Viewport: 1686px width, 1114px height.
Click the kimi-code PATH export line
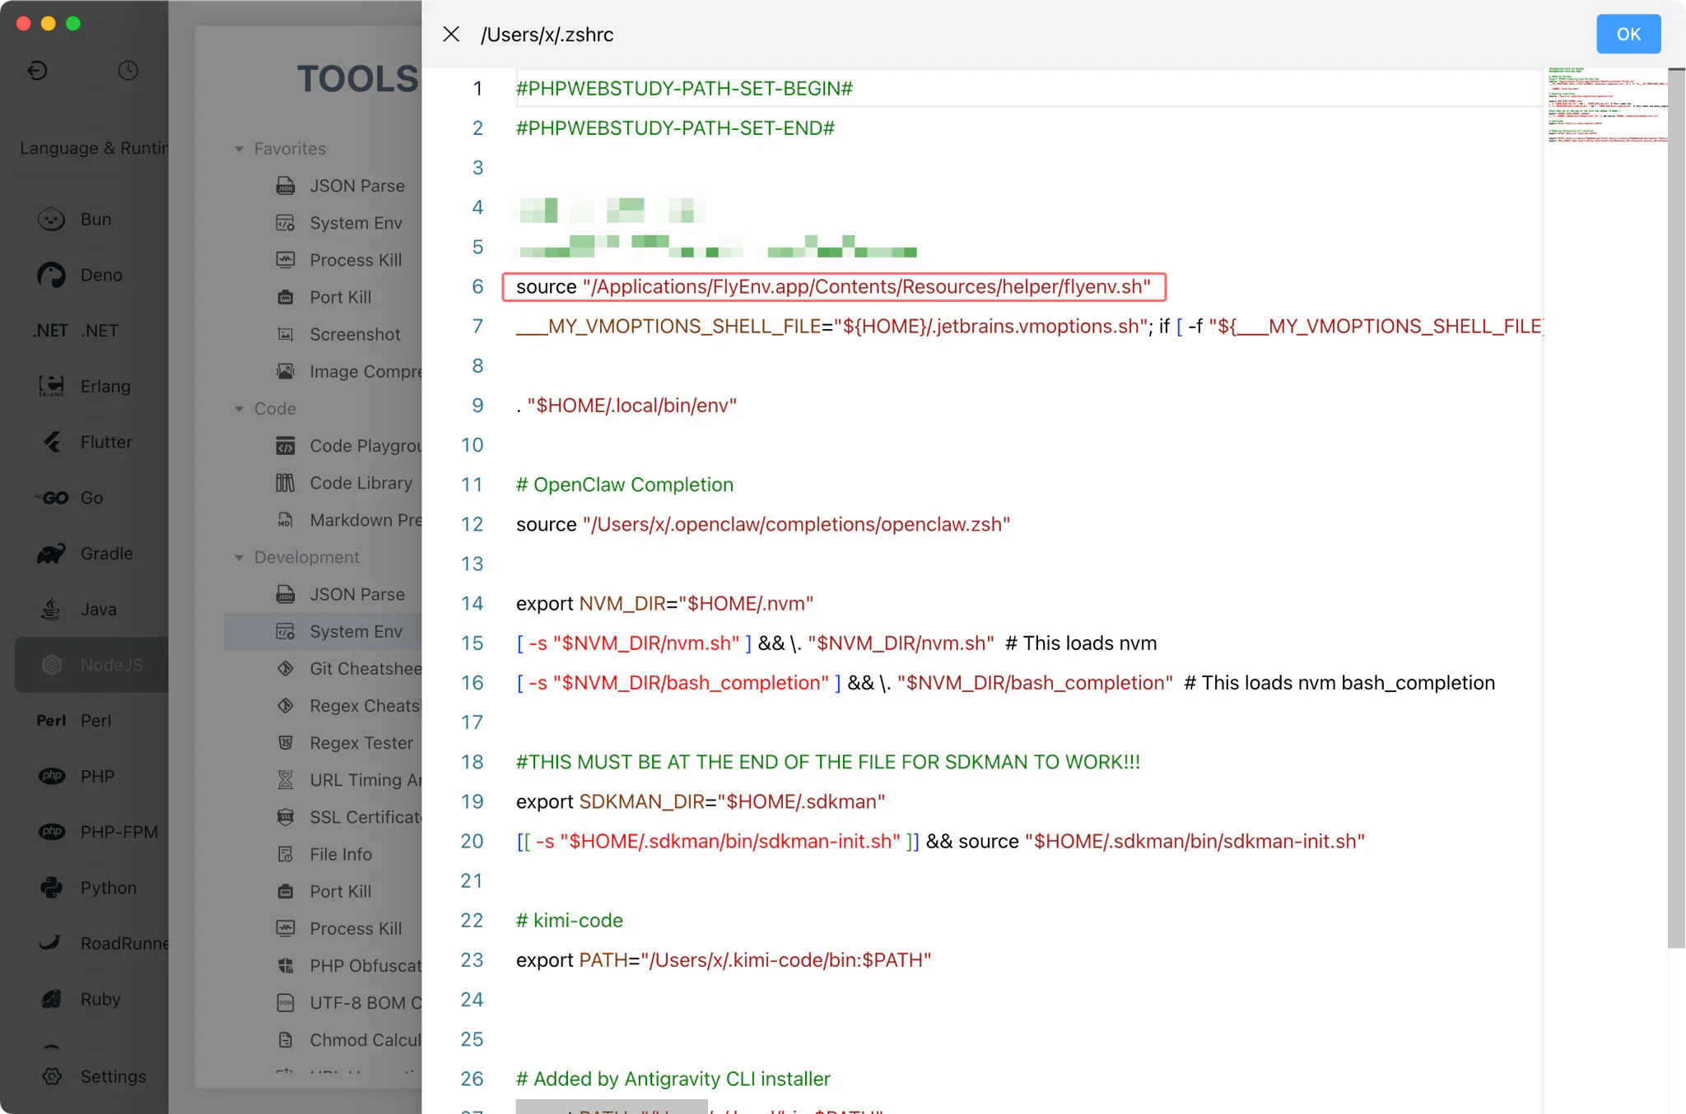pos(724,960)
